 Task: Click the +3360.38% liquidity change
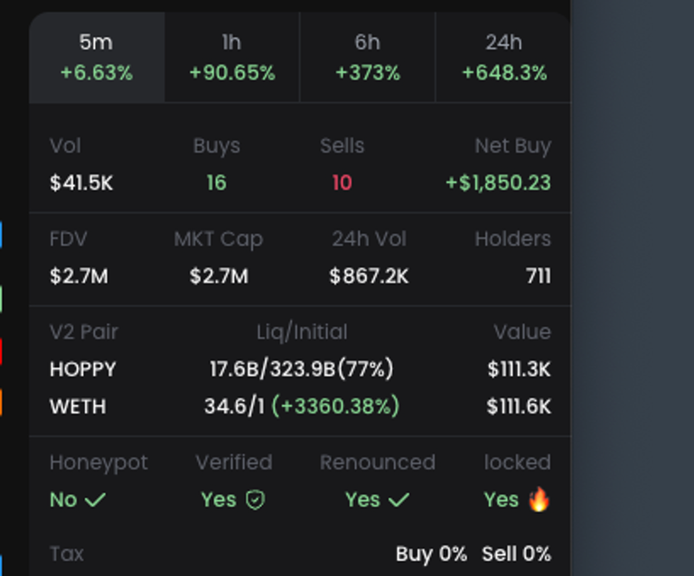pyautogui.click(x=335, y=406)
